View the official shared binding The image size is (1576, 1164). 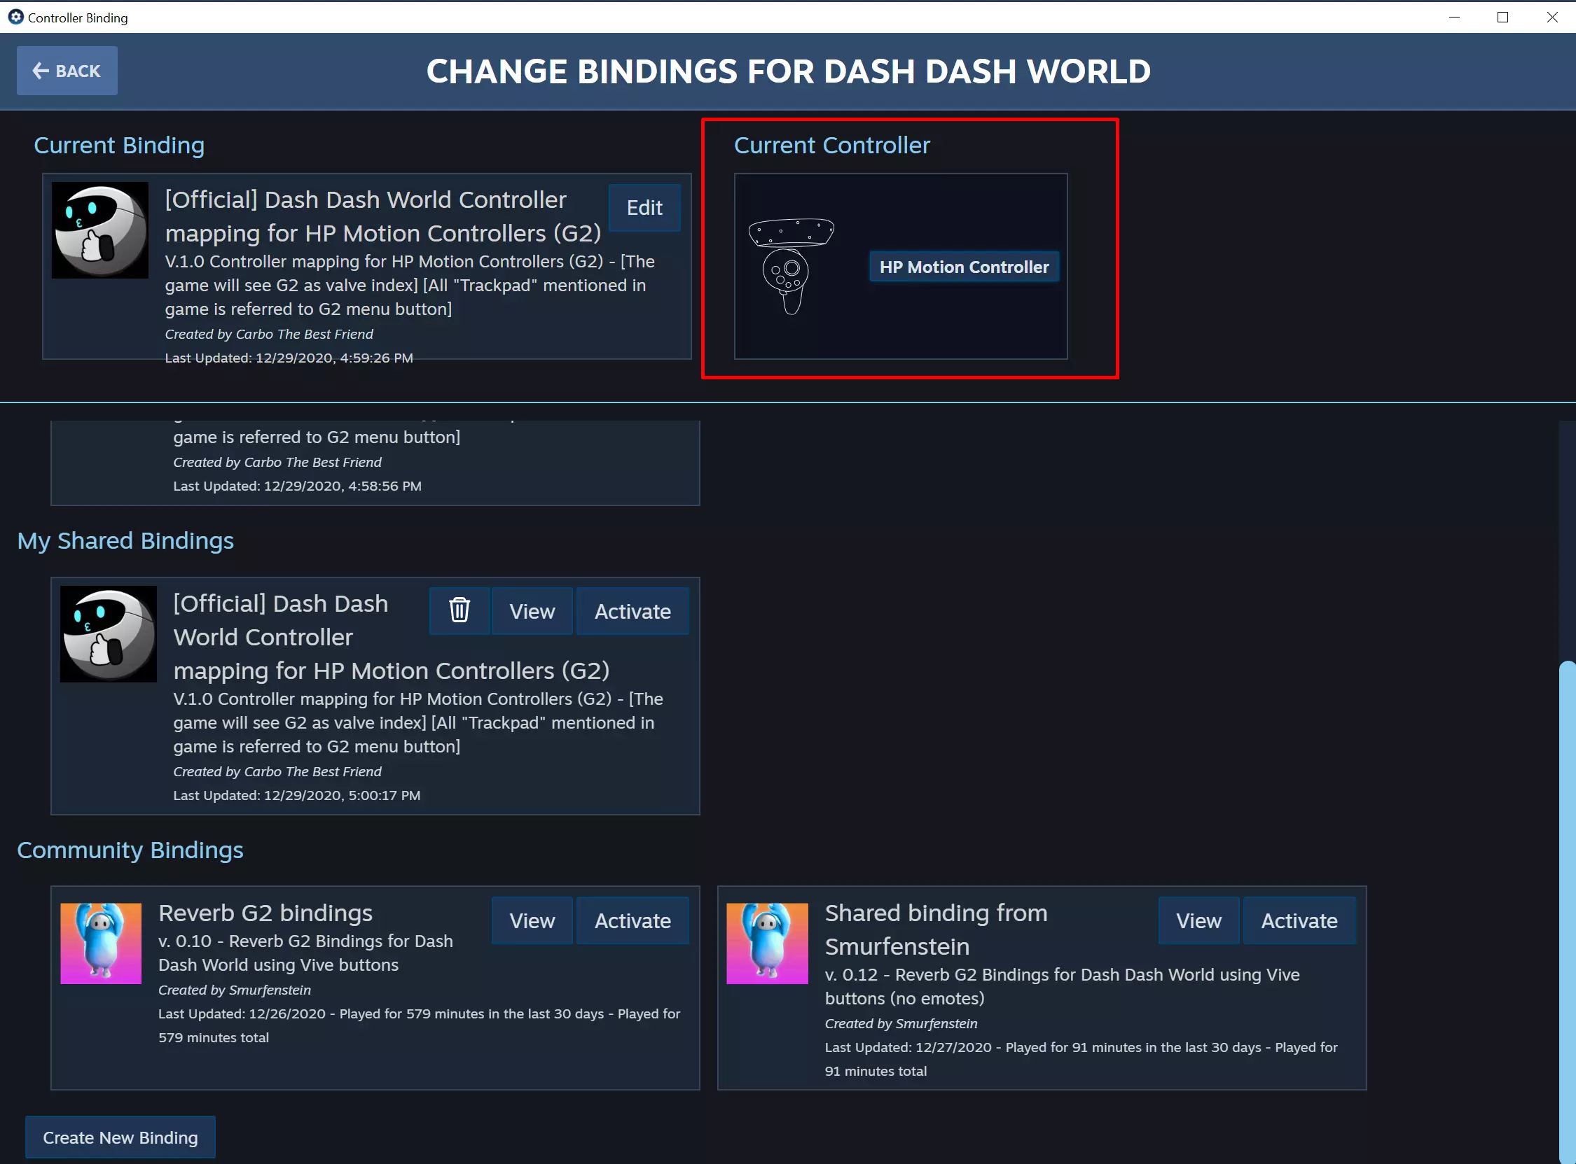(x=532, y=611)
